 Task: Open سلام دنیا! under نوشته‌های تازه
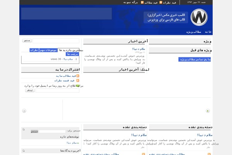[x=72, y=143]
